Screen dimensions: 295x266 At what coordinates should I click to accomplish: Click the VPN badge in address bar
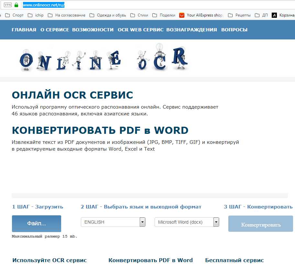[7, 5]
